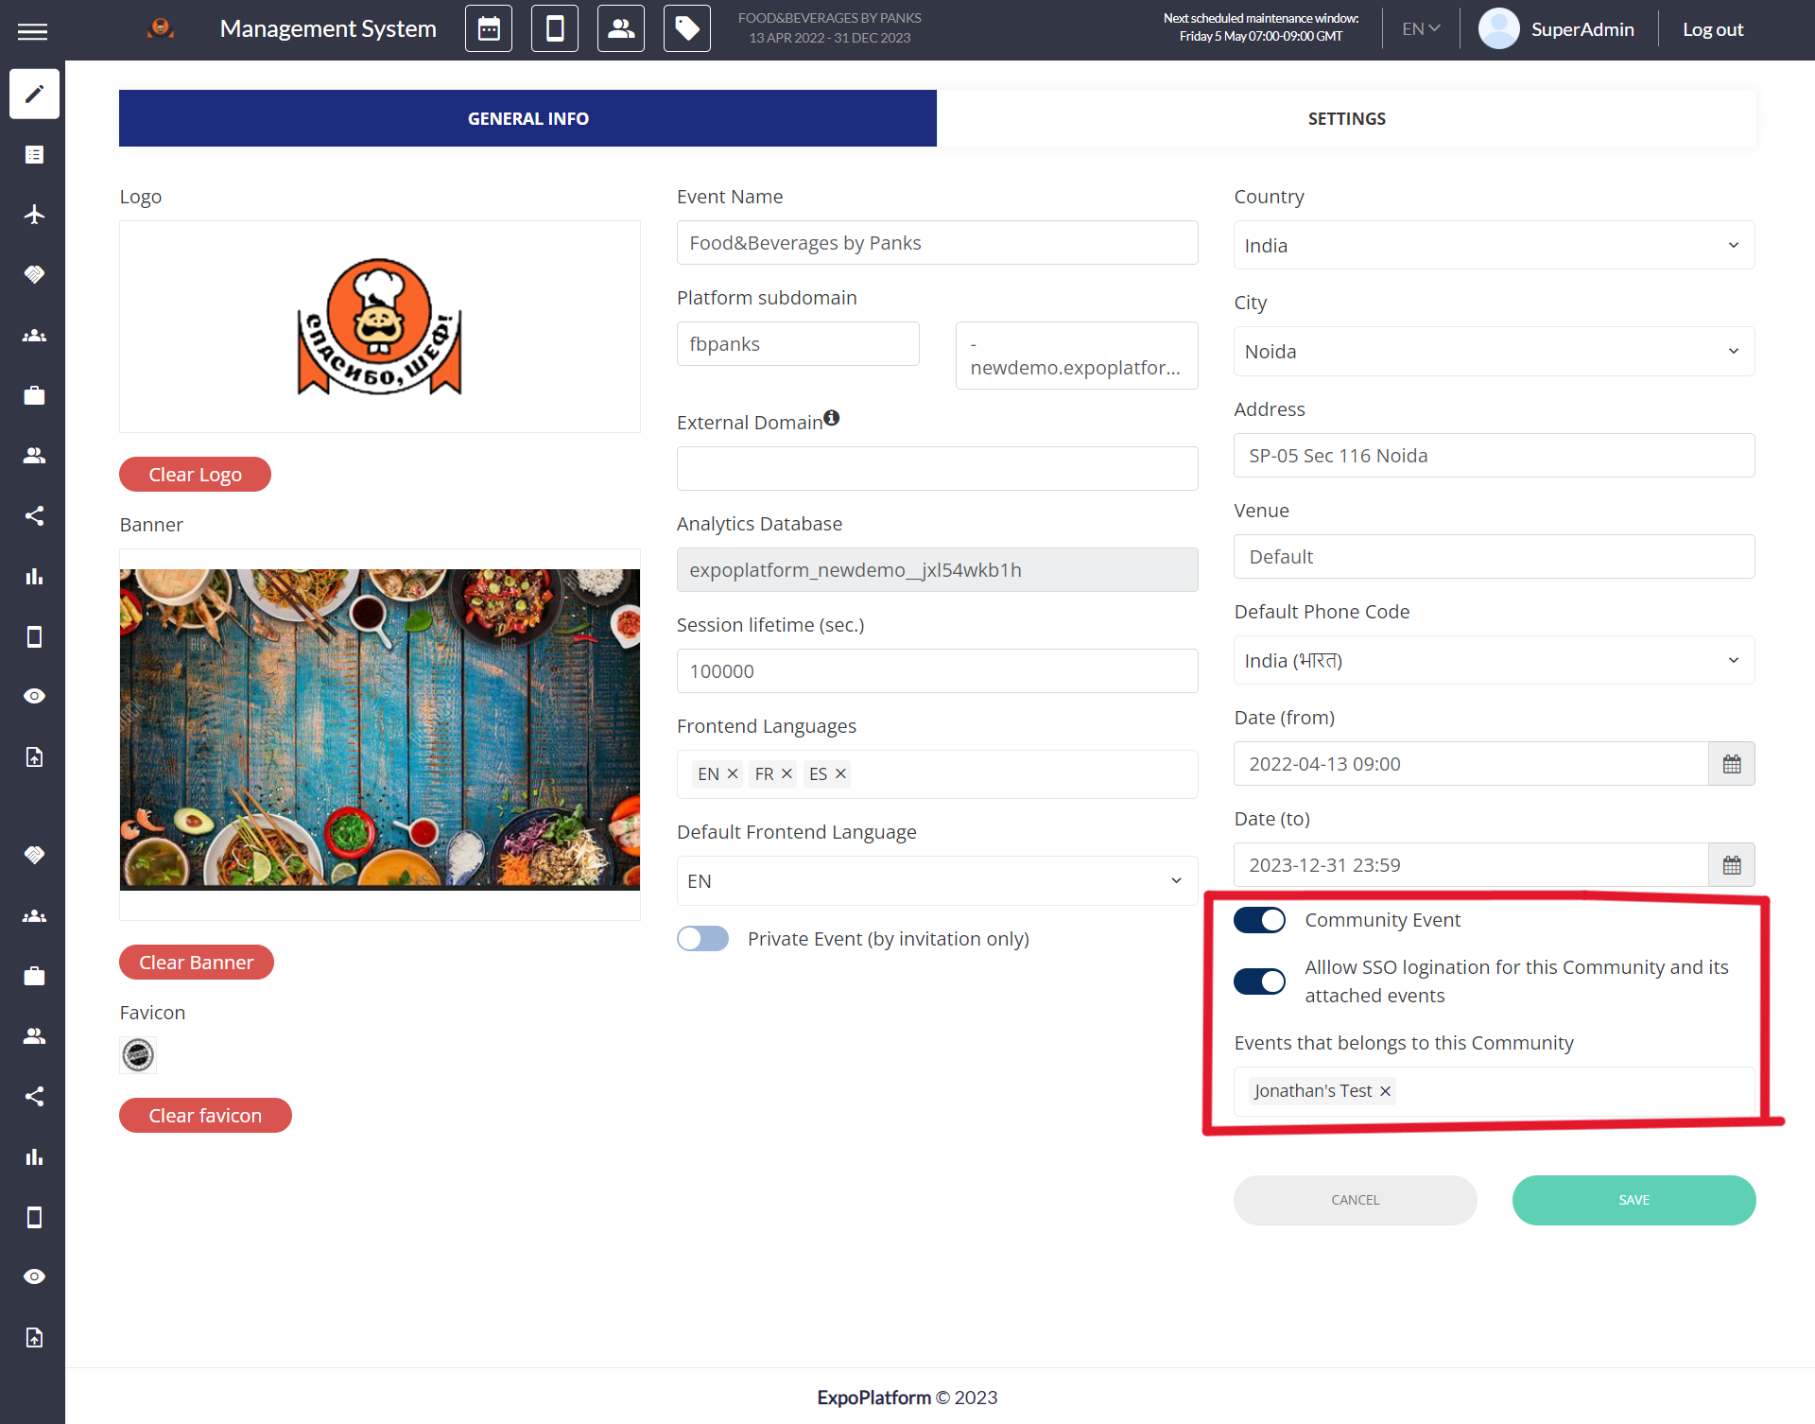Open the hamburger menu
1815x1424 pixels.
pos(32,31)
